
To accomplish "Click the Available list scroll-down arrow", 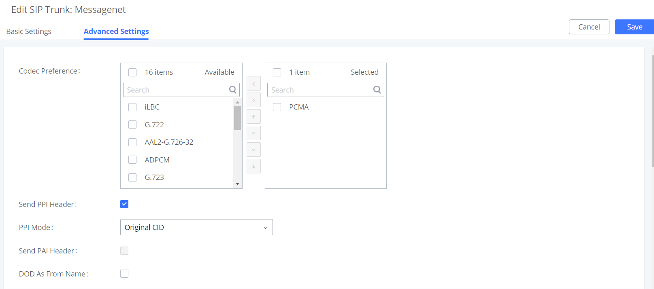I will (238, 184).
